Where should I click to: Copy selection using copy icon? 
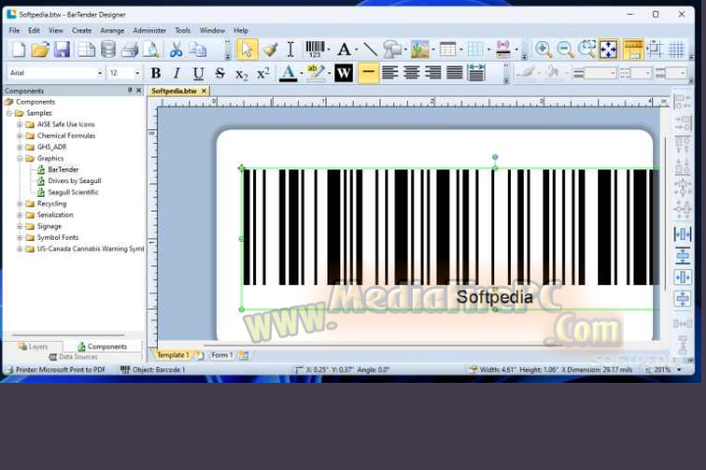coord(198,50)
